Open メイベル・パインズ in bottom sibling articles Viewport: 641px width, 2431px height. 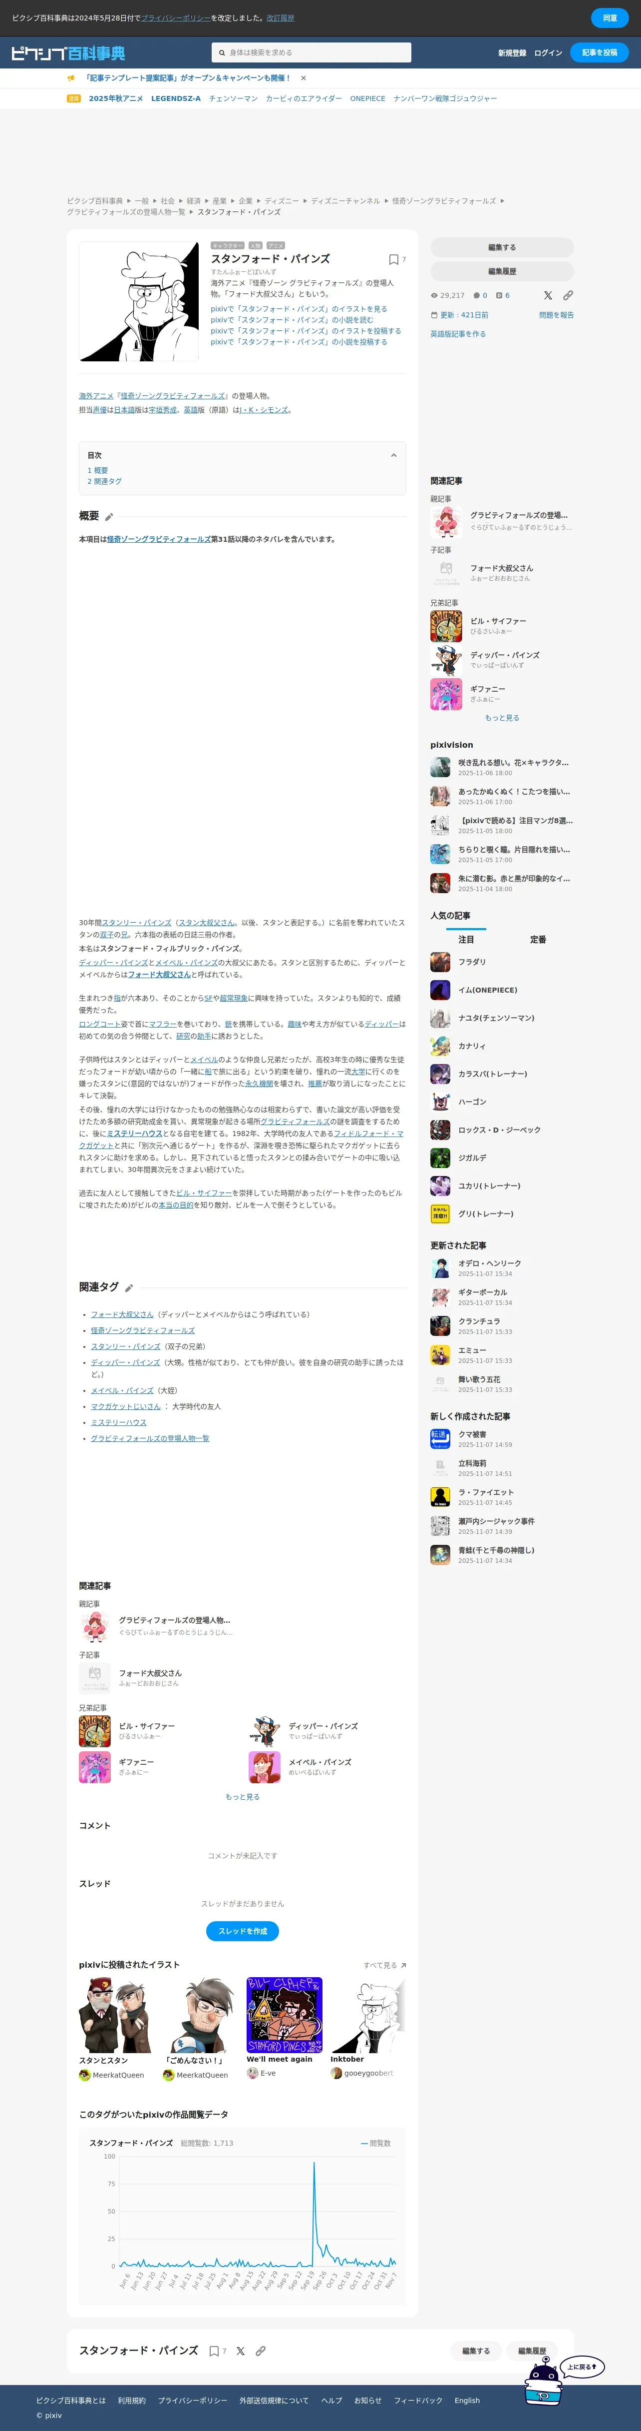pos(320,1763)
